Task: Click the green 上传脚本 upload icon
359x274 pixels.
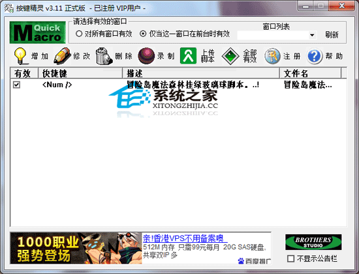Action: coord(188,56)
